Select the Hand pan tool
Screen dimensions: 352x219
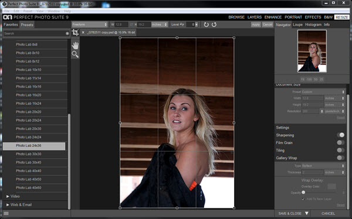point(75,46)
